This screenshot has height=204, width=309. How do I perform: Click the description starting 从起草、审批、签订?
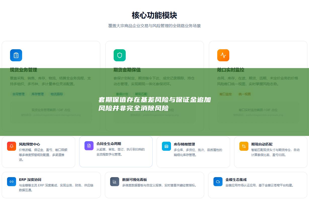(x=121, y=152)
